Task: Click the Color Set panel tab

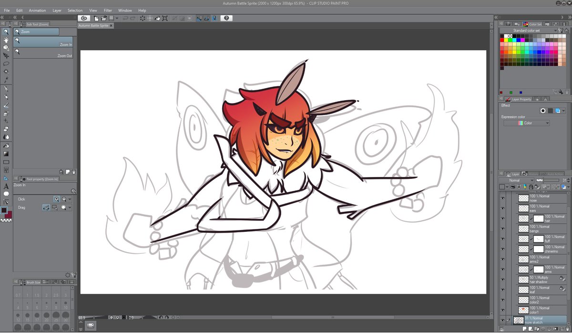Action: coord(533,24)
